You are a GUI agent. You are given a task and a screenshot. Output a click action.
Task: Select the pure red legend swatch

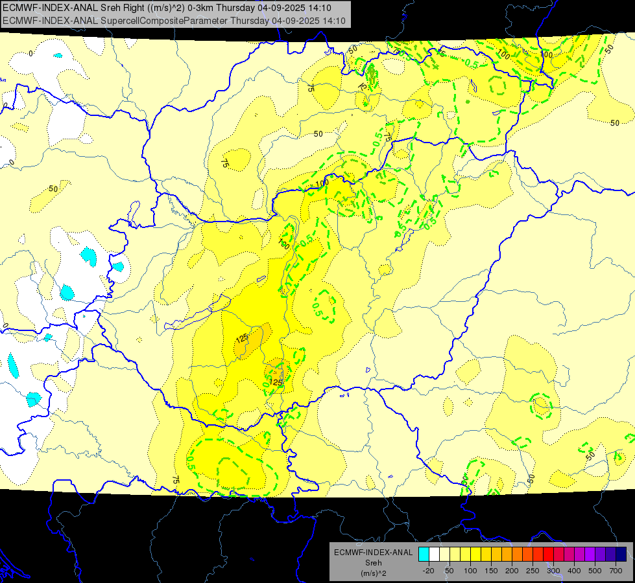(x=549, y=554)
